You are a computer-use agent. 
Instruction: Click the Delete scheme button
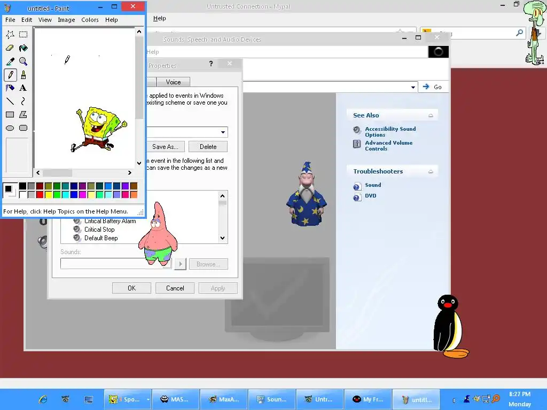(208, 147)
